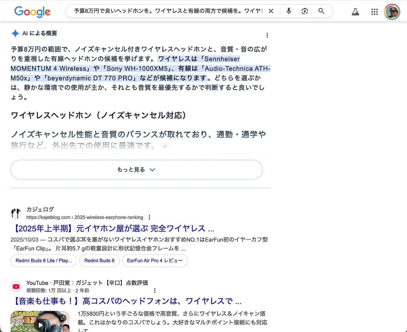407x332 pixels.
Task: Open Search Labs with the flask icon
Action: click(x=355, y=11)
